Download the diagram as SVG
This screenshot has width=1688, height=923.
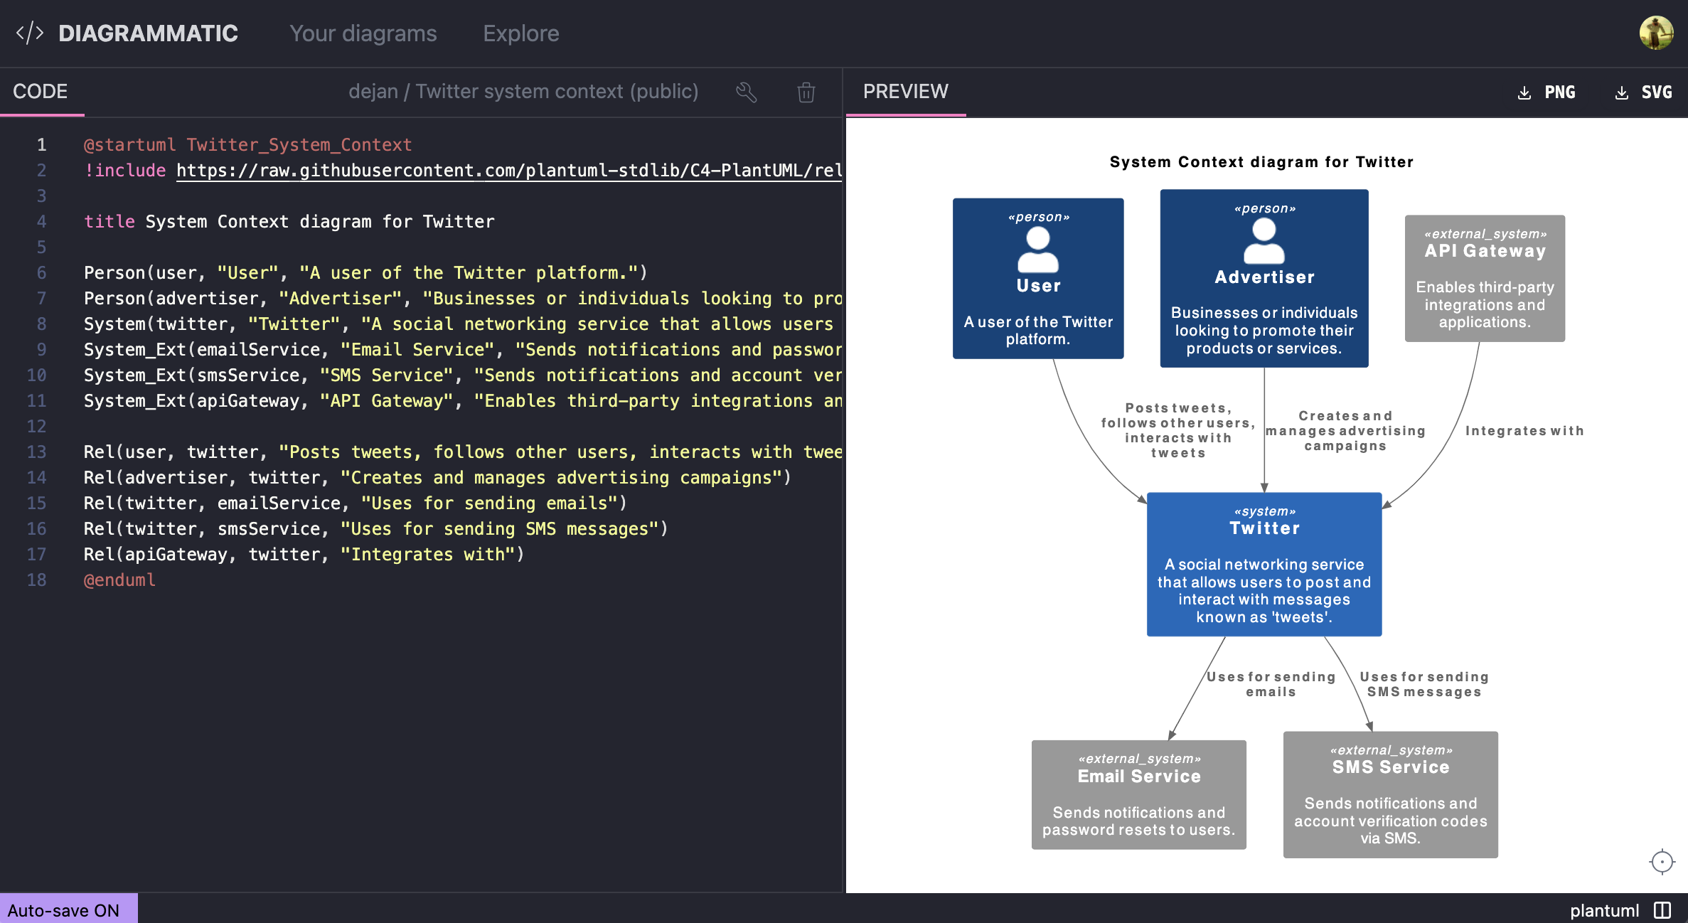pos(1643,93)
